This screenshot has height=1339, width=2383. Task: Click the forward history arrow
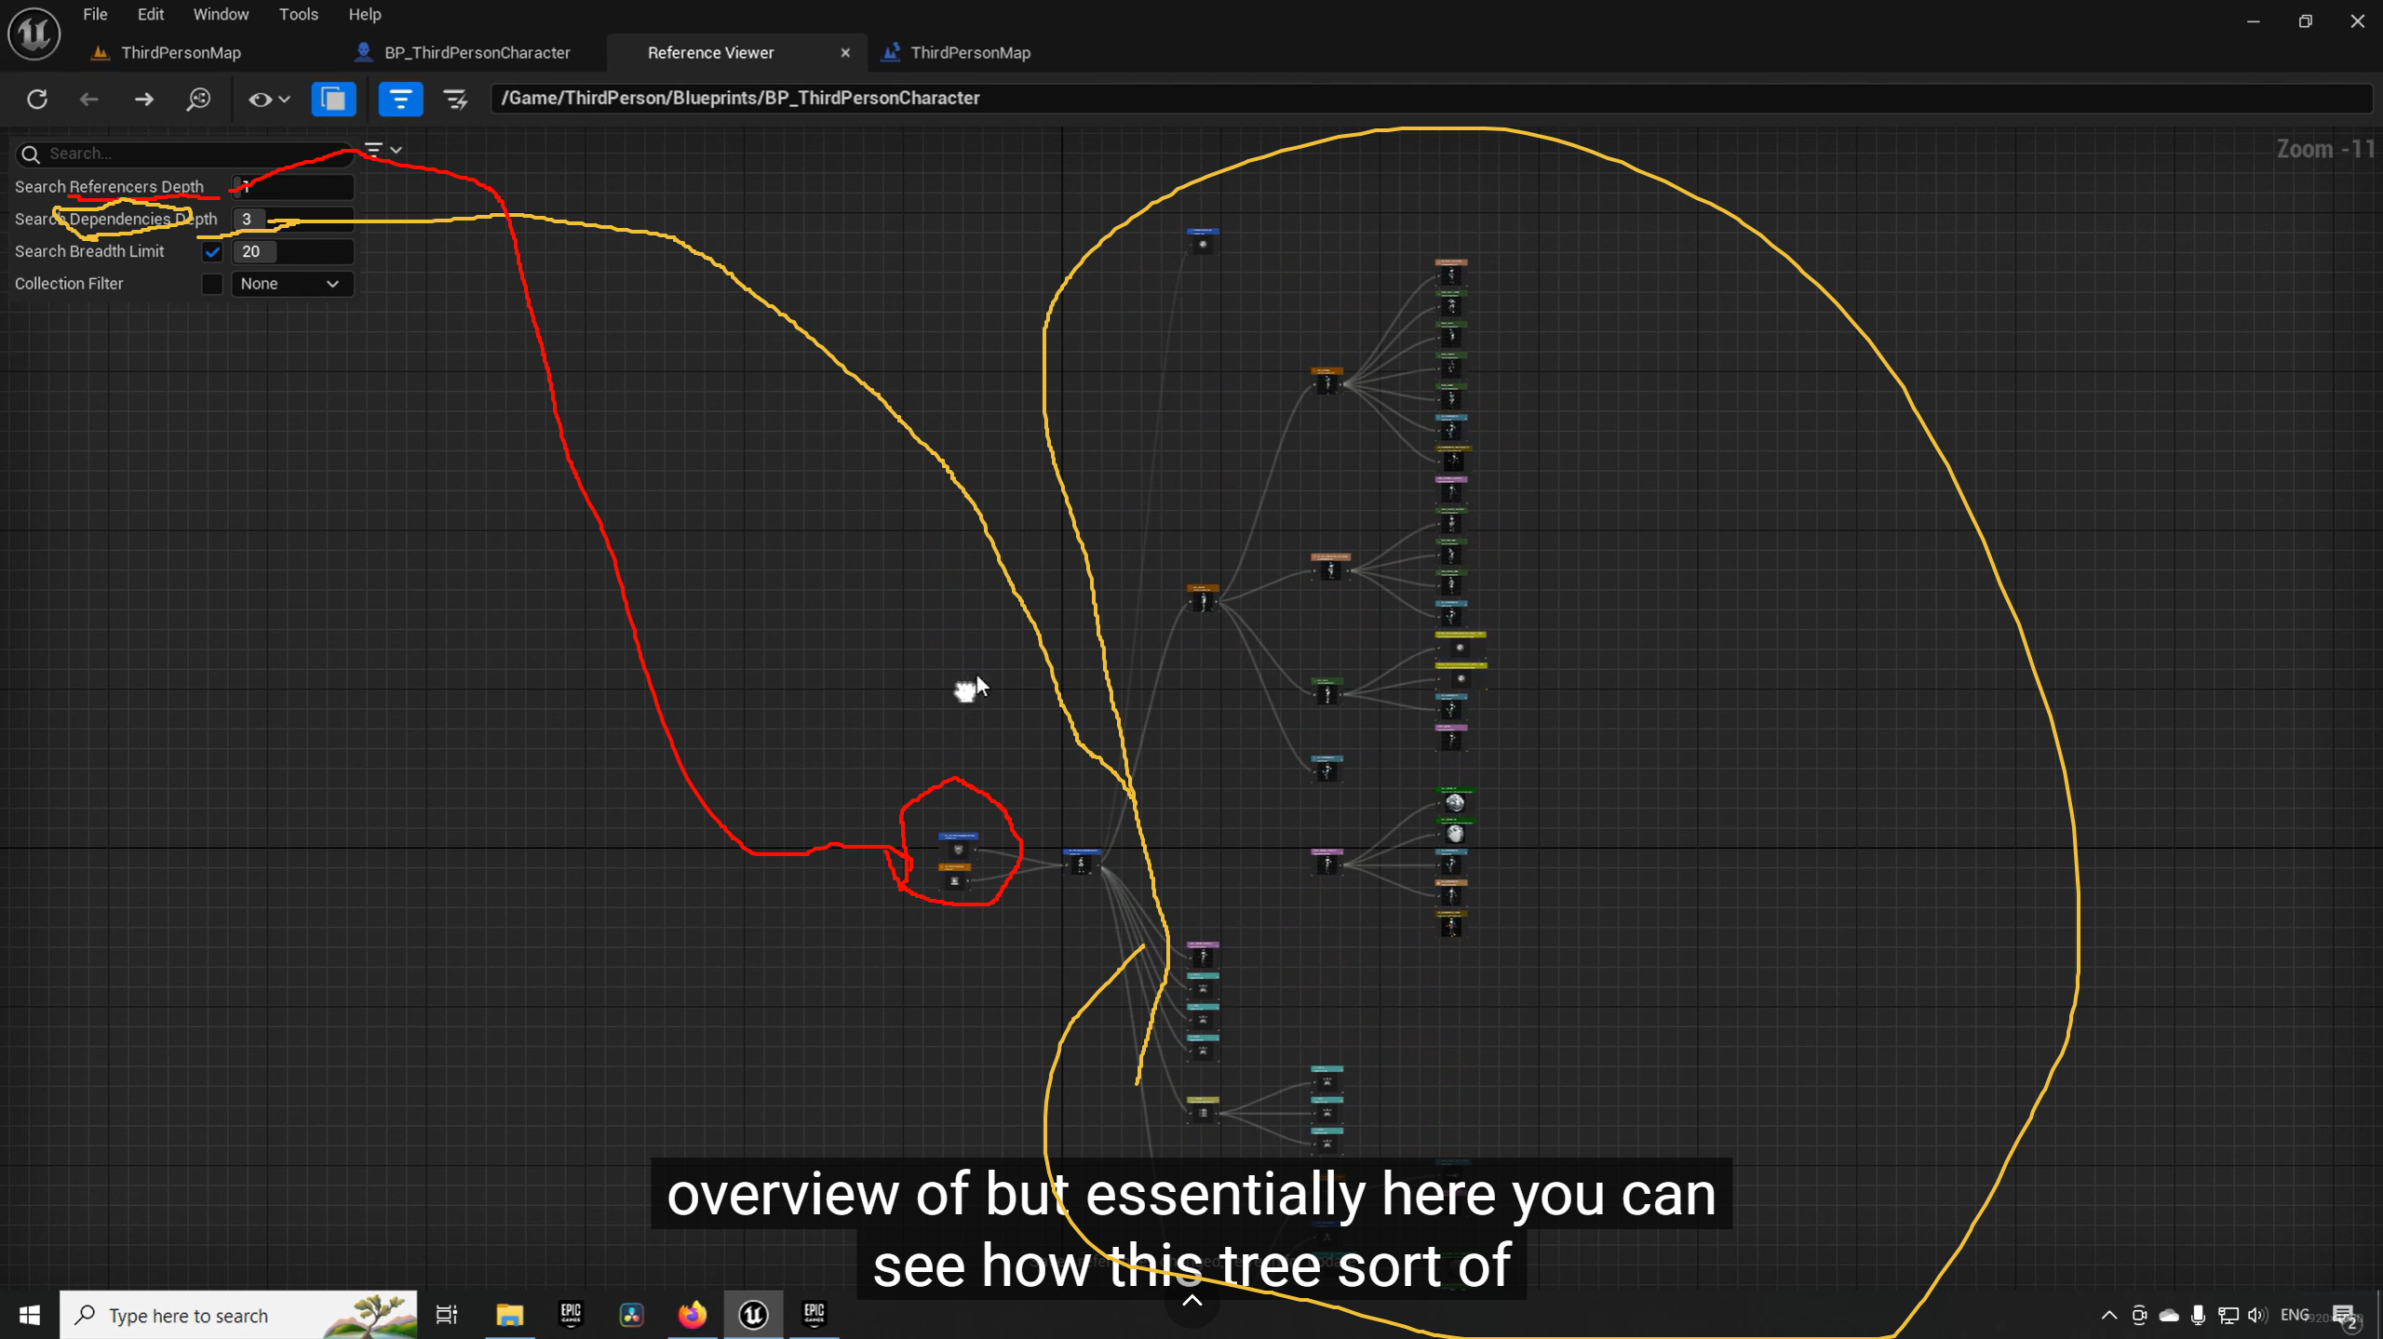click(x=143, y=99)
